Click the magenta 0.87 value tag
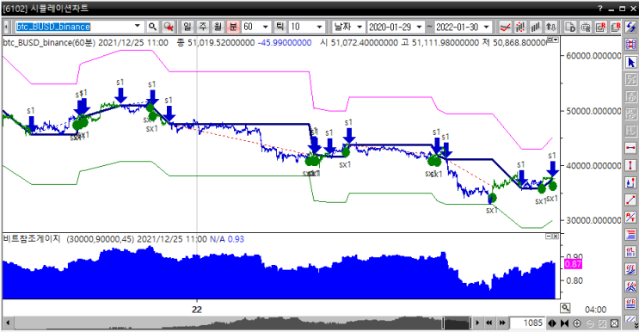 573,264
